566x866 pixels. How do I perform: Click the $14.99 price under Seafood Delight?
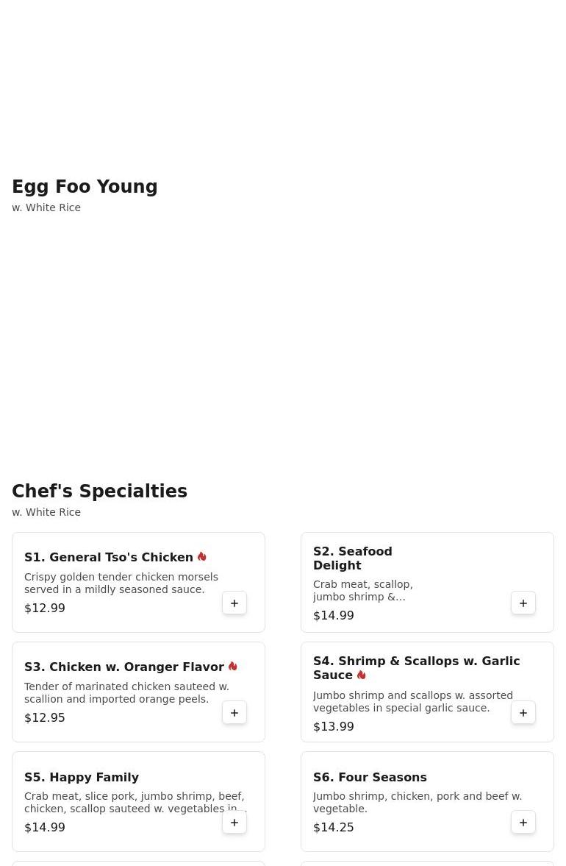pos(334,615)
